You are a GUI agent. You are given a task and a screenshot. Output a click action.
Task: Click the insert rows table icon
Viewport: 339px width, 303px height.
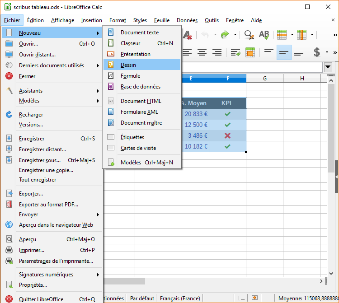coord(282,35)
